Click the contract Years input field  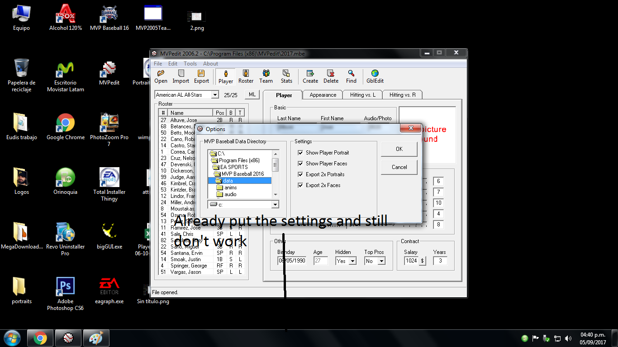(440, 261)
